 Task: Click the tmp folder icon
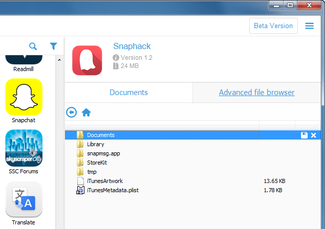[x=80, y=172]
